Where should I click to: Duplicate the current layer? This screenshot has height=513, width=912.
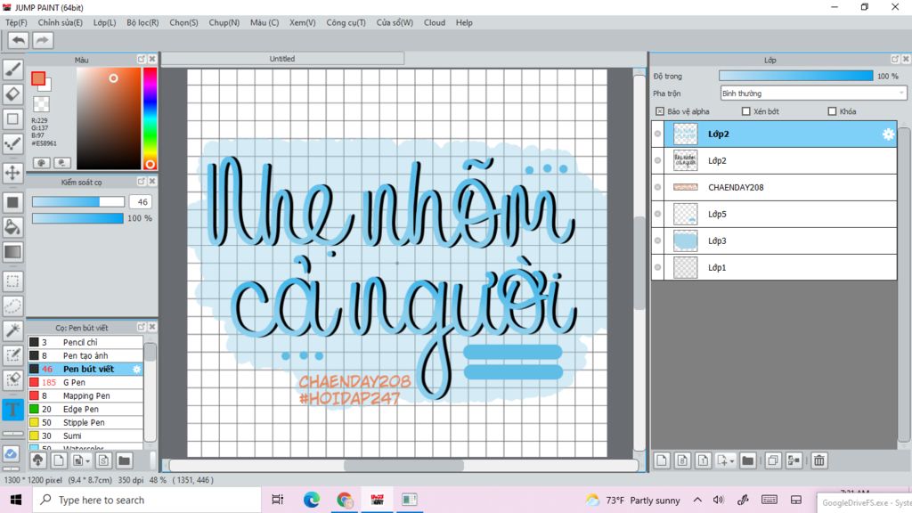click(773, 460)
